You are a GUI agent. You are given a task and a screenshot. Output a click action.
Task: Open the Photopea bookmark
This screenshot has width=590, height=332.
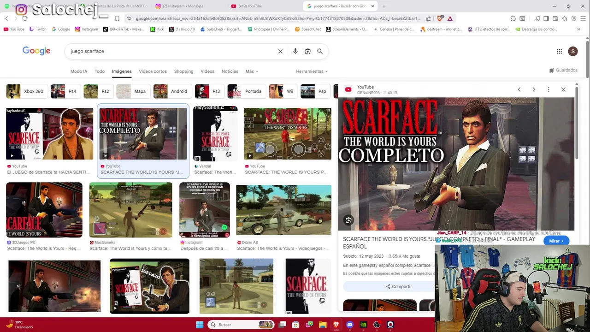pos(268,29)
